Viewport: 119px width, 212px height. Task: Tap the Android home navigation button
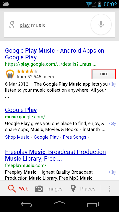point(59,204)
